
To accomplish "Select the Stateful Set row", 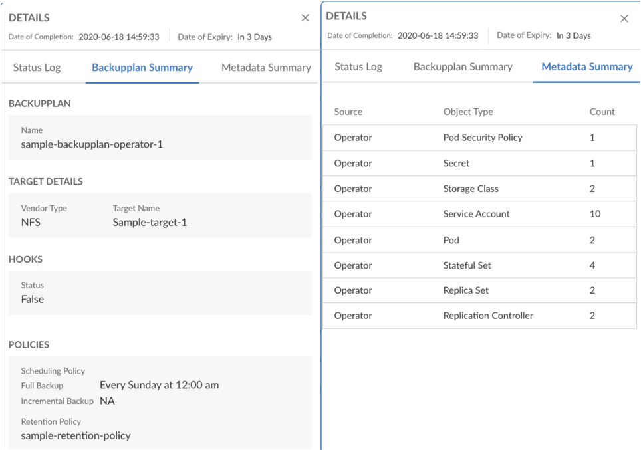I will pos(479,265).
